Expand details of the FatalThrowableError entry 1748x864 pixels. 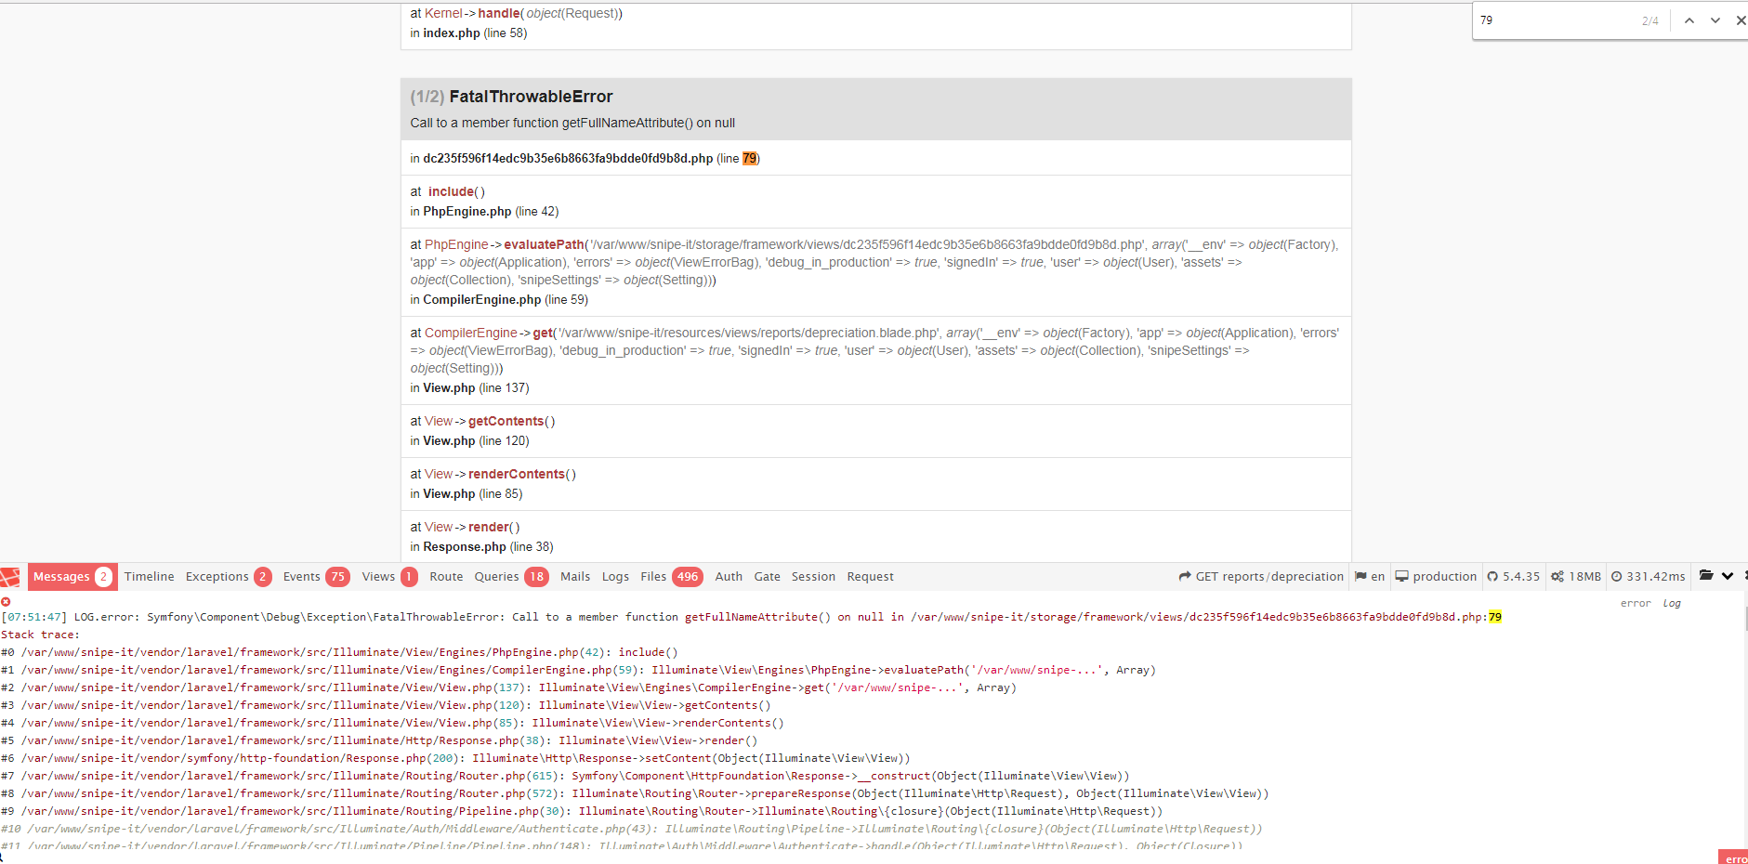(530, 96)
